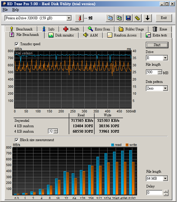Open the Folder Usage tab
Viewport: 185px width, 202px height.
131,29
